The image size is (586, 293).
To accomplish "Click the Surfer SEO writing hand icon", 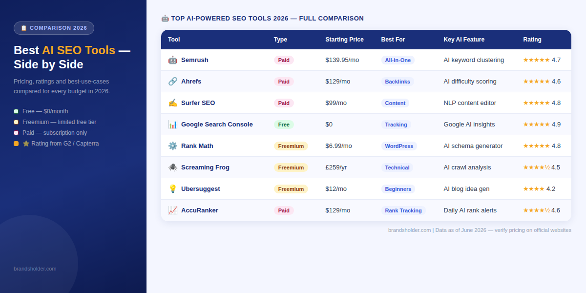I will tap(173, 103).
